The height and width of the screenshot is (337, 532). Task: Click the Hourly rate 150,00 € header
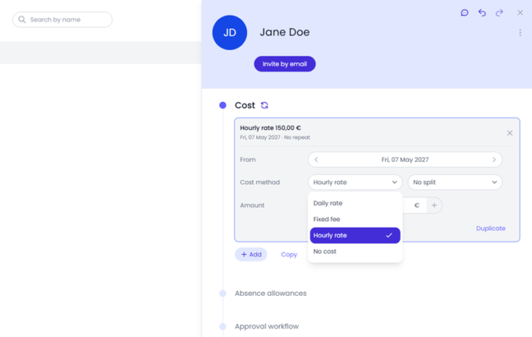pyautogui.click(x=271, y=128)
